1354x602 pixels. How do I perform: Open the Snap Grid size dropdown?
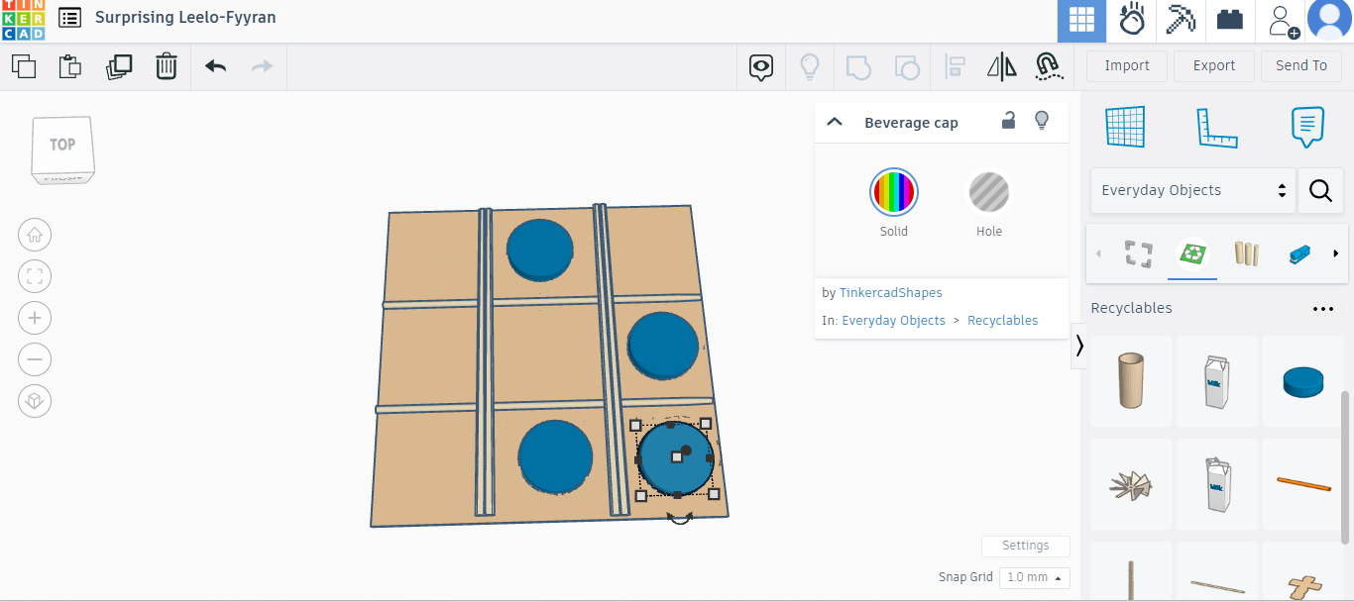tap(1034, 577)
